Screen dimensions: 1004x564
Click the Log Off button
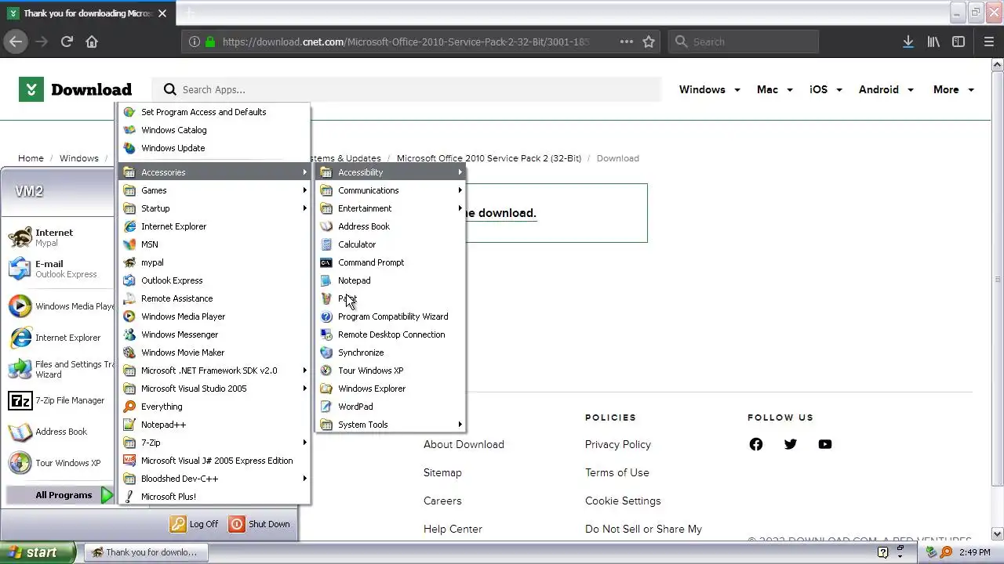[x=194, y=524]
